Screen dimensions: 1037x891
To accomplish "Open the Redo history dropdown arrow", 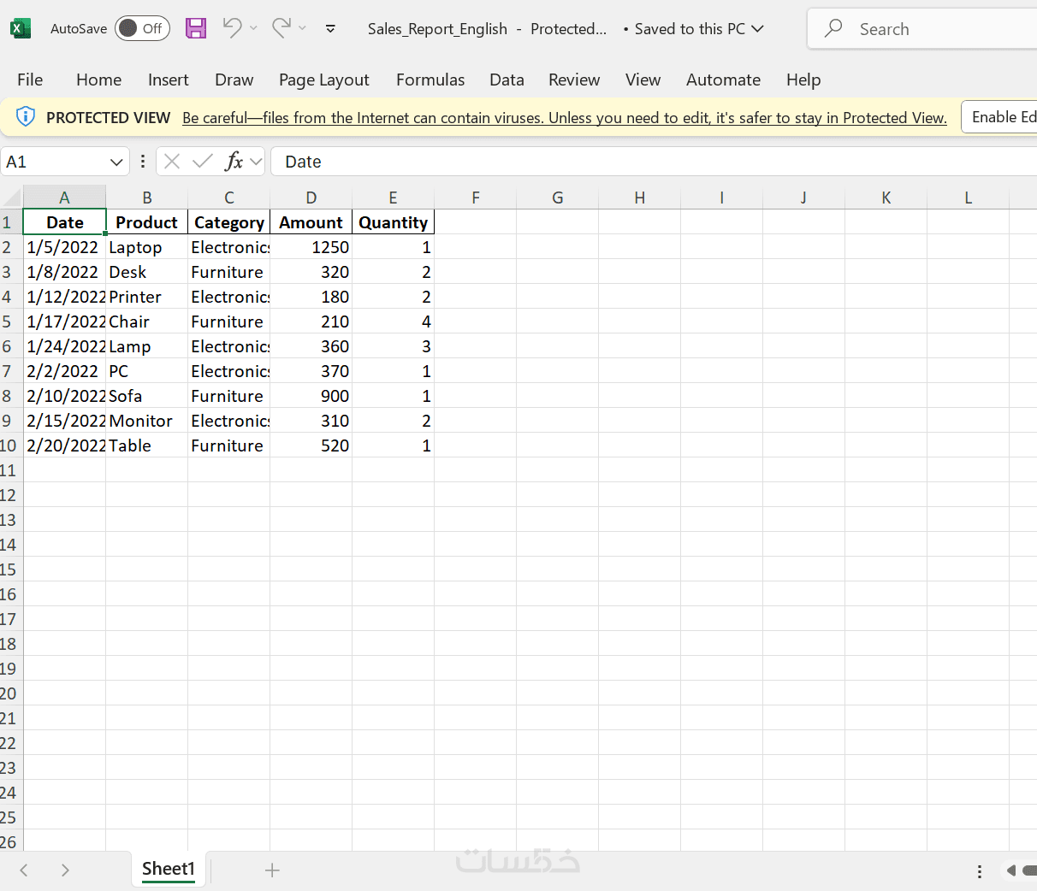I will pos(302,28).
